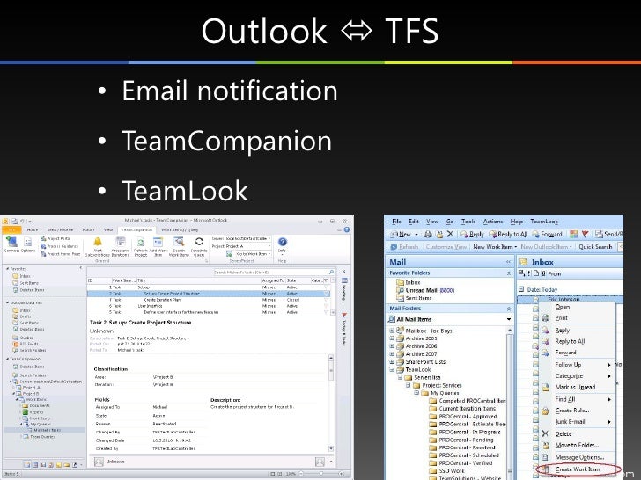Collapse the TeamLook folder tree node
641x480 pixels.
coord(392,369)
